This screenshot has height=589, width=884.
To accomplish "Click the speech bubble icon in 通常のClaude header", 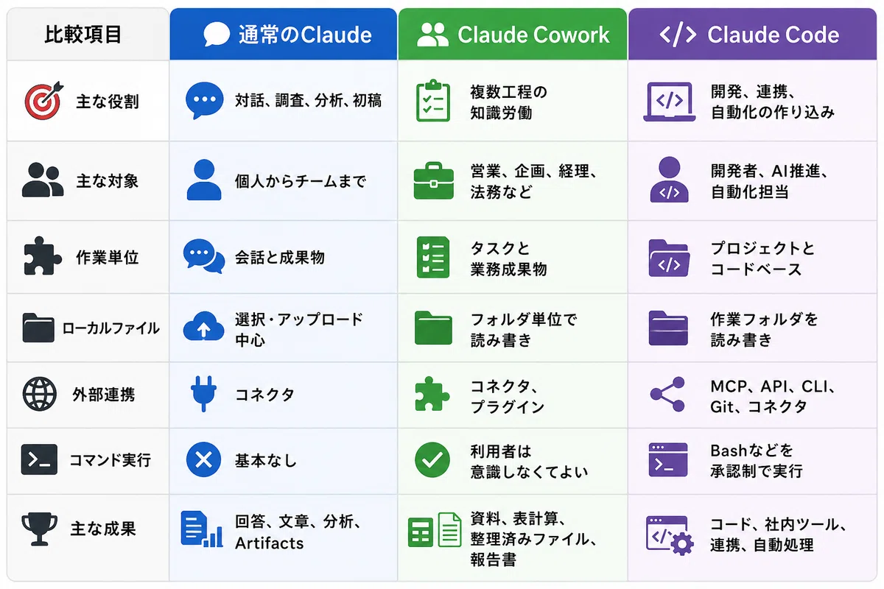I will (217, 35).
